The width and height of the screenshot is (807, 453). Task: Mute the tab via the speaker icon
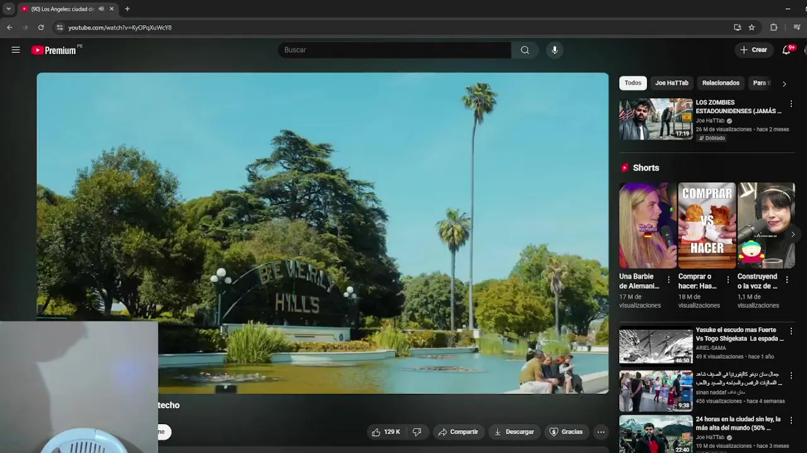tap(101, 9)
